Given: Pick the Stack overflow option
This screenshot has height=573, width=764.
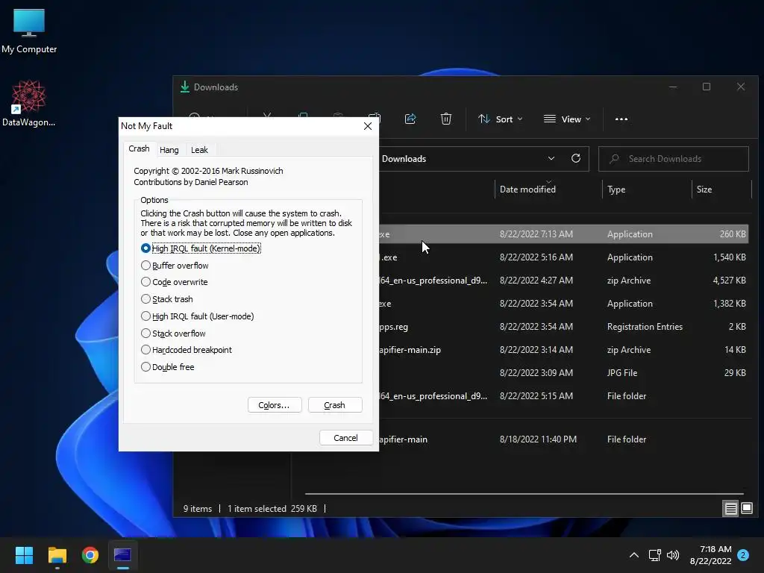Looking at the screenshot, I should (173, 334).
